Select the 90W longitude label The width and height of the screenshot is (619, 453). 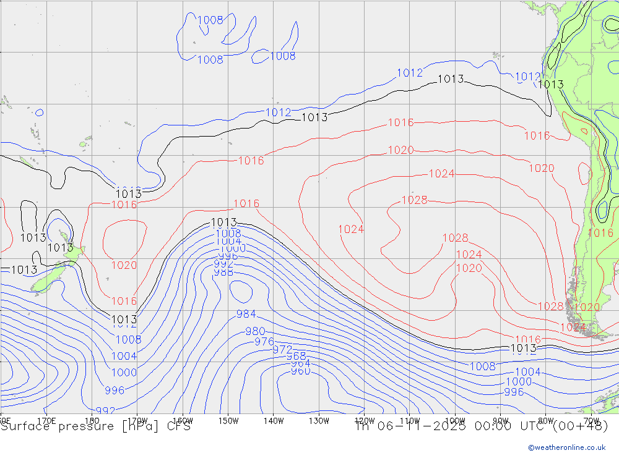tap(501, 421)
